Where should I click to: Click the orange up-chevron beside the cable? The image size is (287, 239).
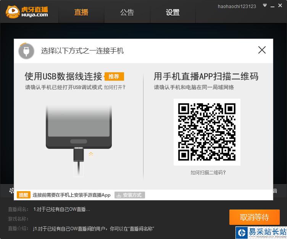[x=91, y=154]
